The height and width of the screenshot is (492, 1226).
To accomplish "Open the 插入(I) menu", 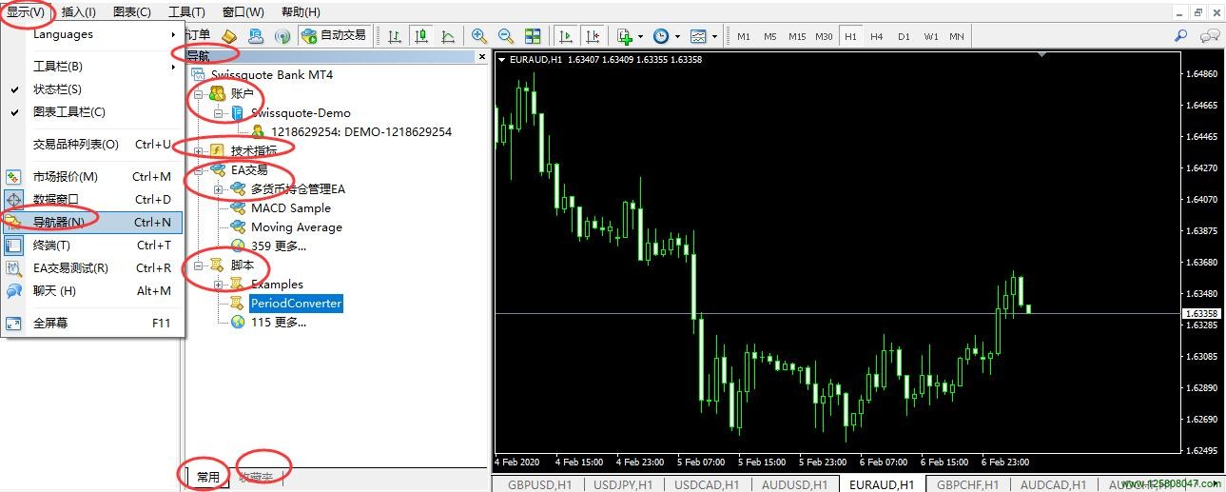I will [x=78, y=12].
